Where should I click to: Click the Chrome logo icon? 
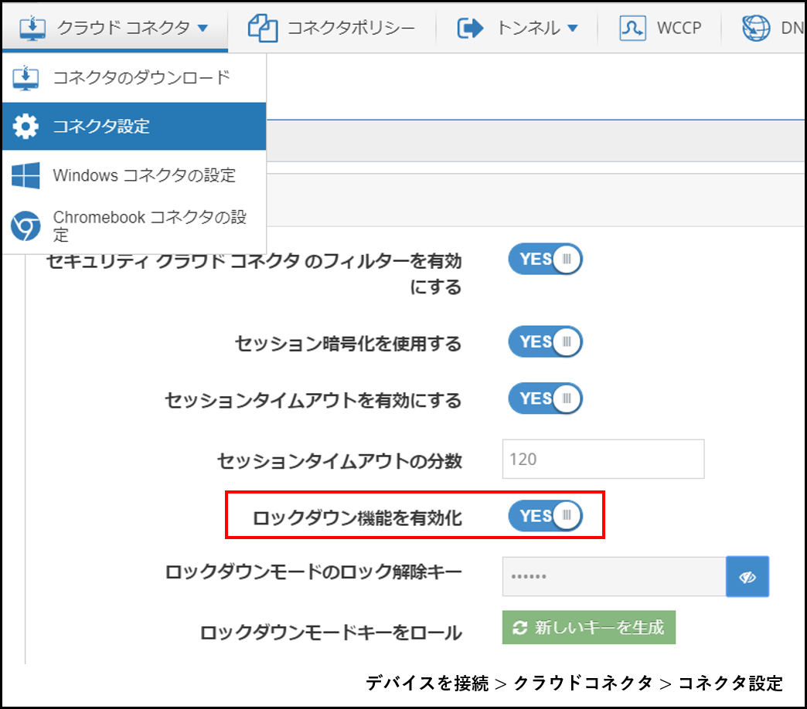tap(26, 226)
